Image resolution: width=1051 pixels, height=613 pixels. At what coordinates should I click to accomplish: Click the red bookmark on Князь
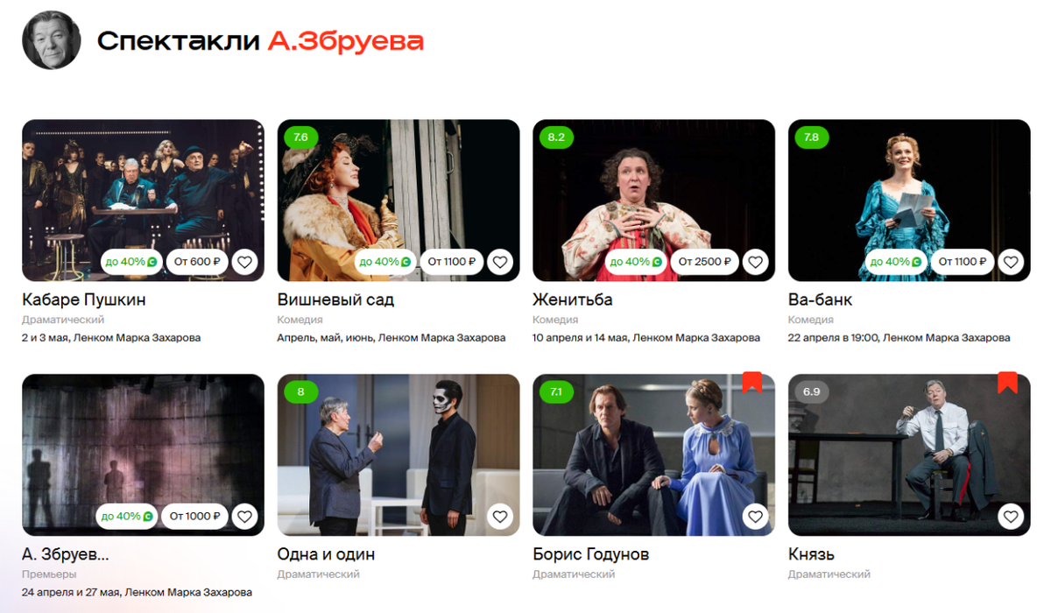coord(1007,382)
